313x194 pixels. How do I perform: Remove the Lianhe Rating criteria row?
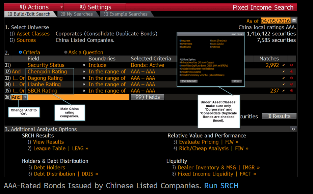[292, 84]
